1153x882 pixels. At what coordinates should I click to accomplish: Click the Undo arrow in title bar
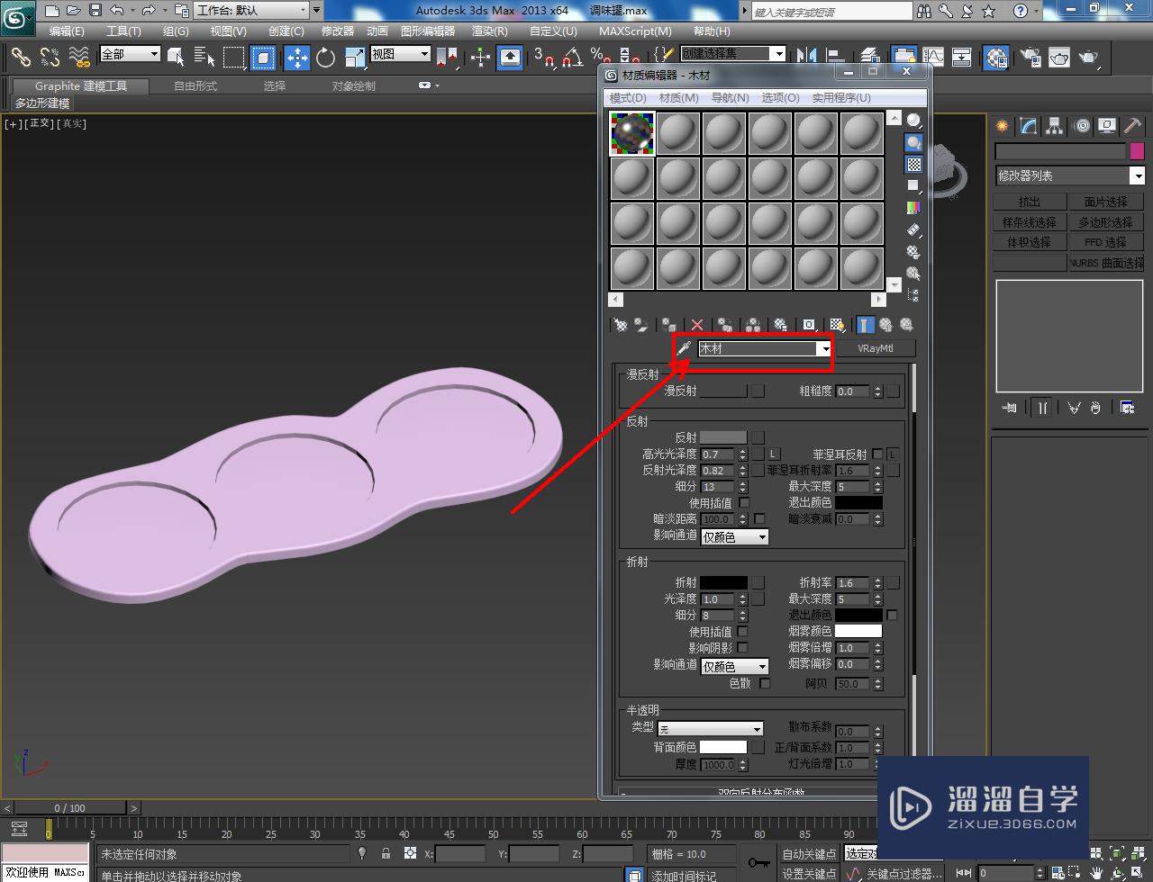click(118, 11)
